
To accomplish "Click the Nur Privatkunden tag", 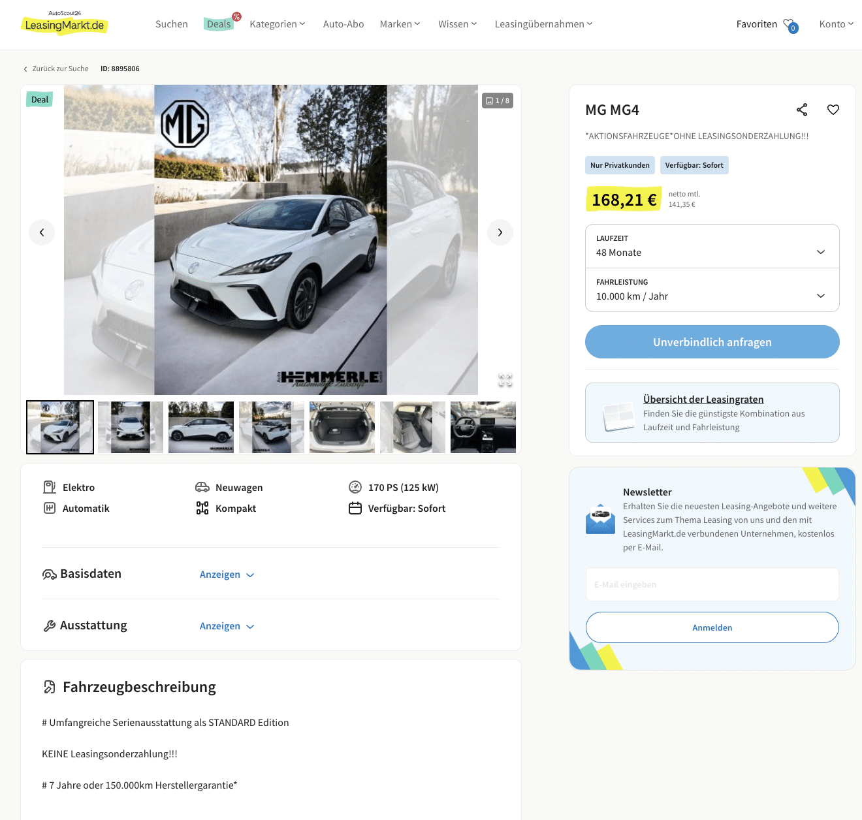I will pos(620,165).
